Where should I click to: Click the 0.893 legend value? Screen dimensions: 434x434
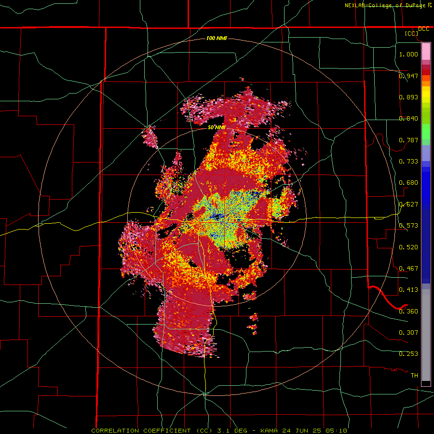click(x=408, y=97)
